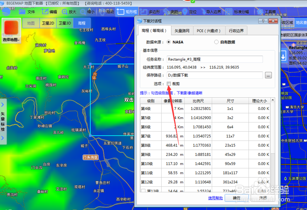Viewport: 307px width, 210px height.
Task: Click scale value 1:28325801
Action: pyautogui.click(x=201, y=109)
